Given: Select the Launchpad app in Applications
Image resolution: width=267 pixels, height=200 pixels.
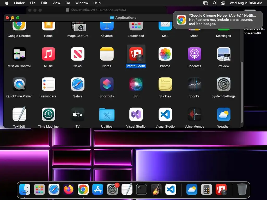Looking at the screenshot, I should click(136, 26).
